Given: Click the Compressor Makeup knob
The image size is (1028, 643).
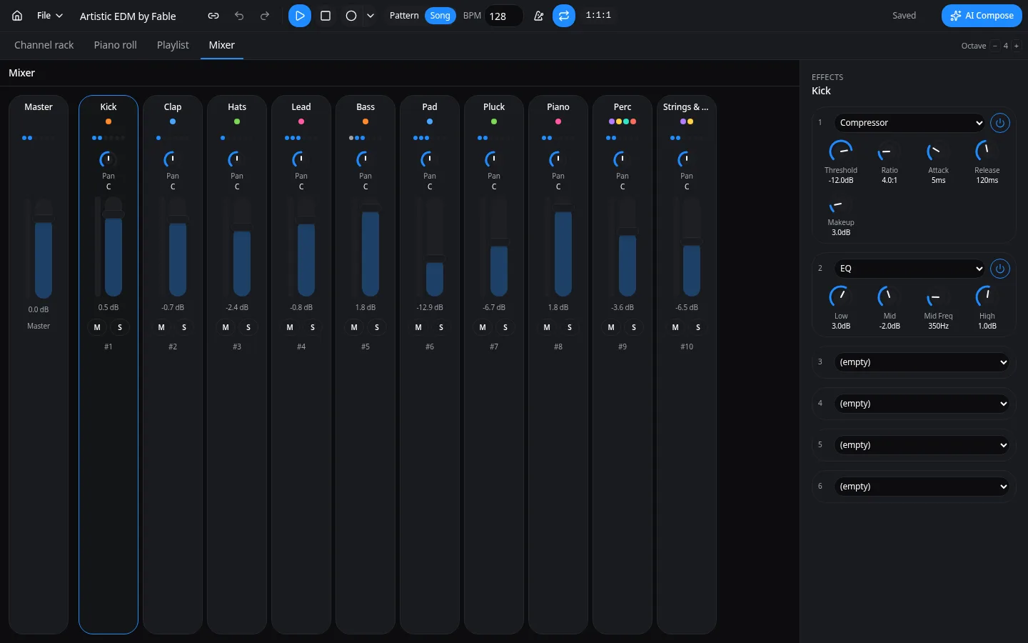Looking at the screenshot, I should tap(841, 204).
